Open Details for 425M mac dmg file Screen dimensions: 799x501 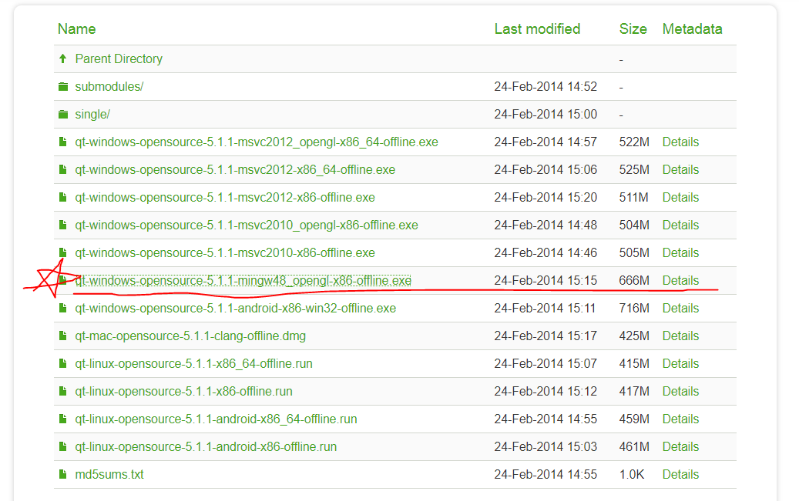(680, 336)
